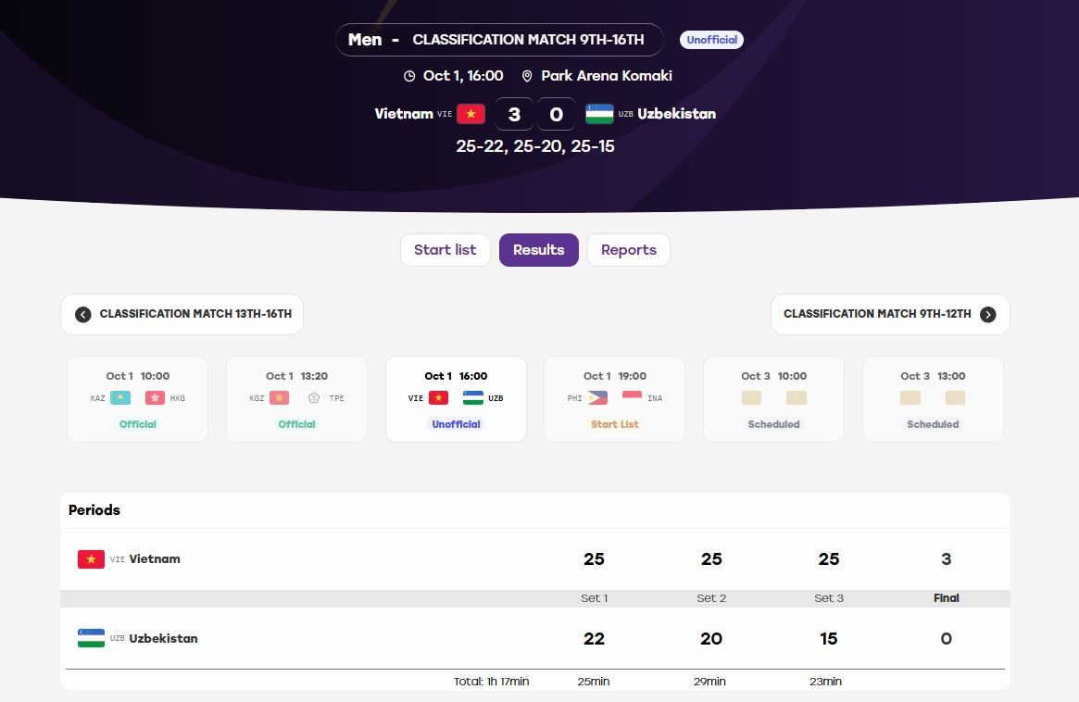Click Vietnam's Final sets value 3
The image size is (1079, 702).
pos(947,558)
